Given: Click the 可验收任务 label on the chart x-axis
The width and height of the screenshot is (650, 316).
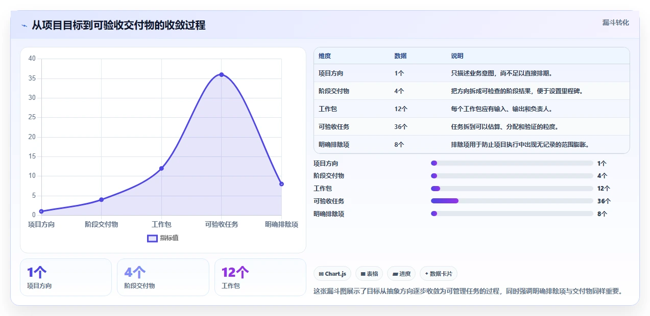Looking at the screenshot, I should (222, 224).
